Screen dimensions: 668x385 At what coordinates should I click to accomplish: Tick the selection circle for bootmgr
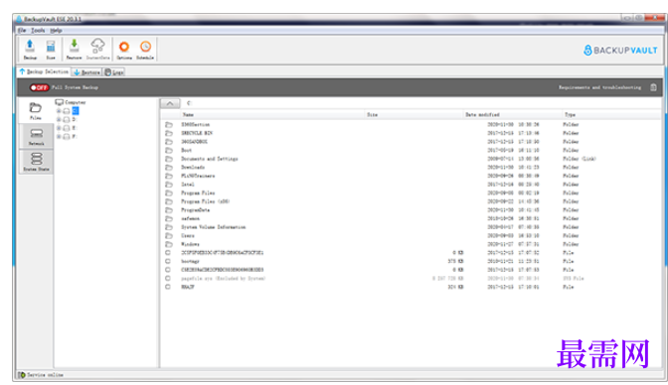tap(168, 261)
